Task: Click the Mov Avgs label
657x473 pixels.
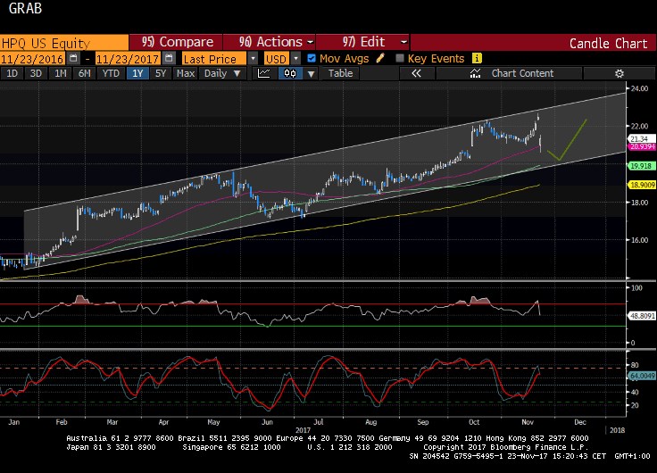Action: (344, 58)
